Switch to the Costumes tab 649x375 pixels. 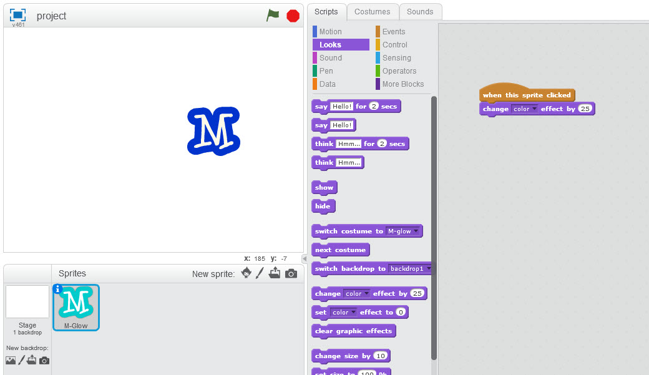(x=373, y=12)
